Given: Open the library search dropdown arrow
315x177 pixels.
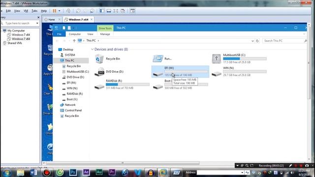Looking at the screenshot, I should (x=37, y=23).
